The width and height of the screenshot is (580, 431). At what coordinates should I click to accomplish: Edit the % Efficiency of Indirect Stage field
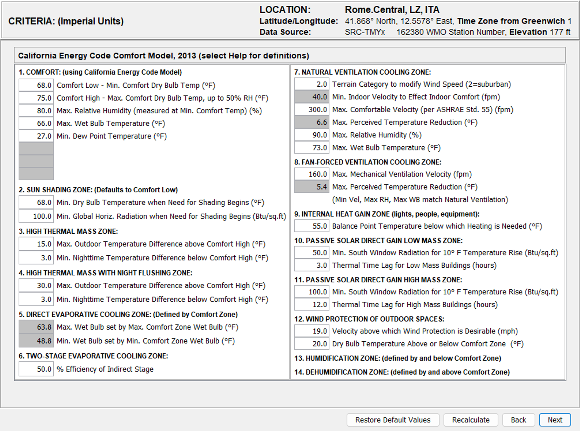pyautogui.click(x=36, y=369)
